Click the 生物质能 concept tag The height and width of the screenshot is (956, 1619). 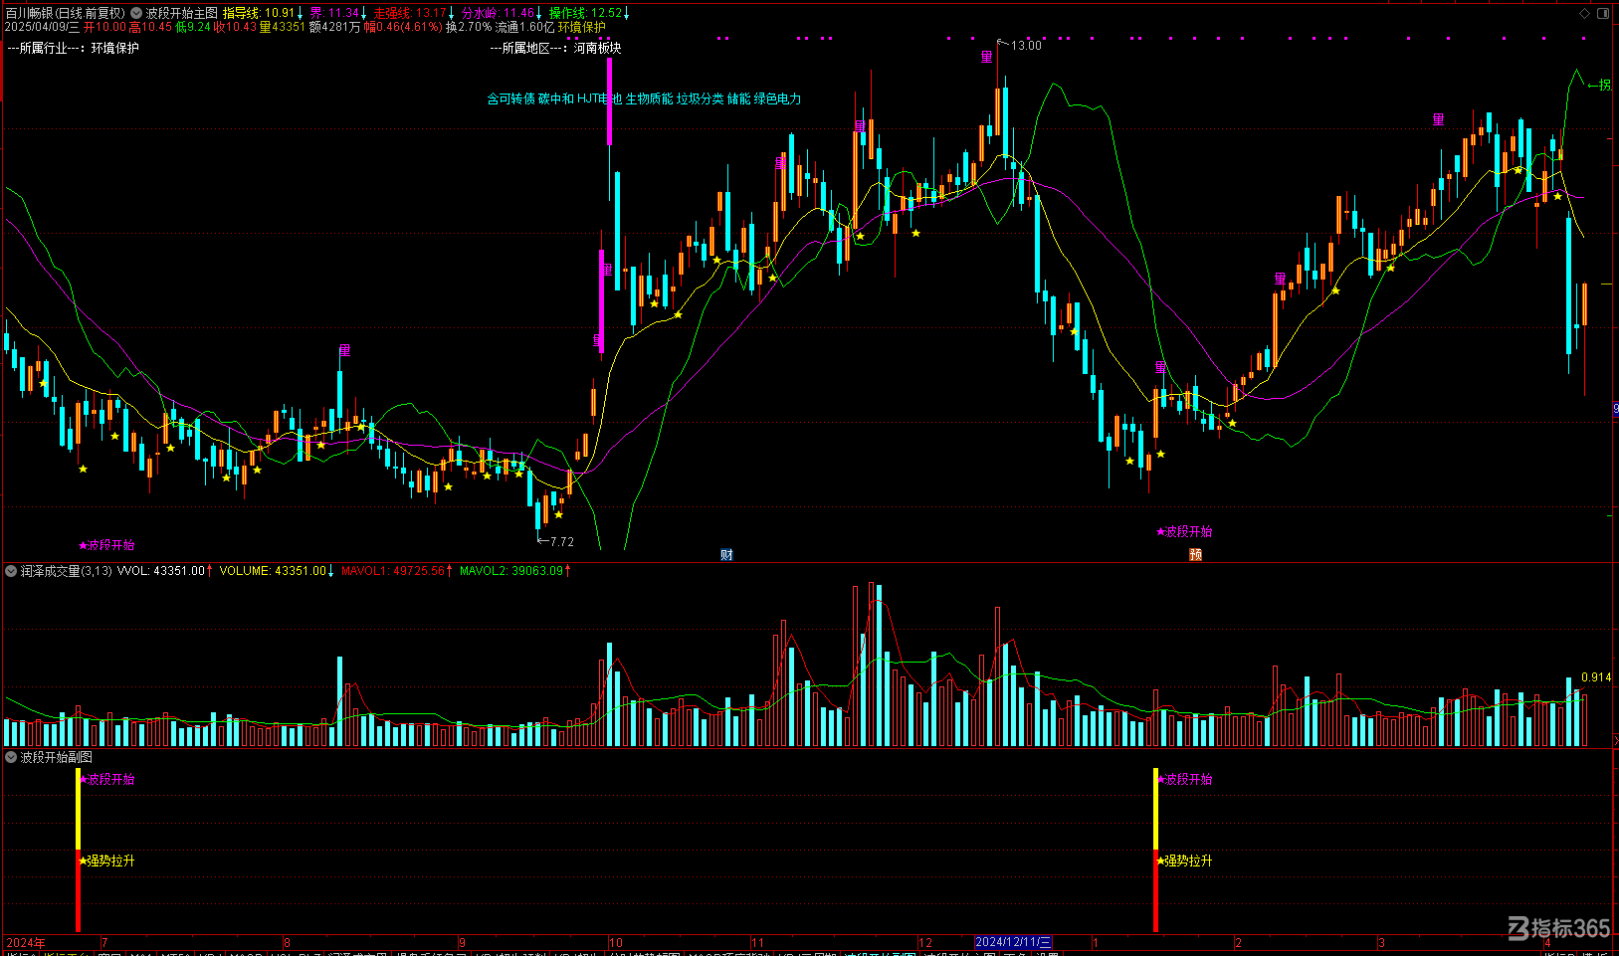coord(649,99)
